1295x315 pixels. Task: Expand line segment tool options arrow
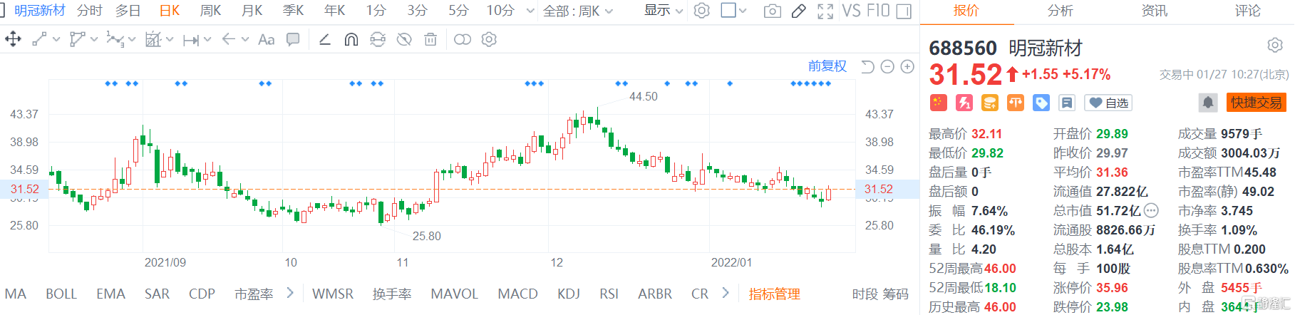[56, 39]
